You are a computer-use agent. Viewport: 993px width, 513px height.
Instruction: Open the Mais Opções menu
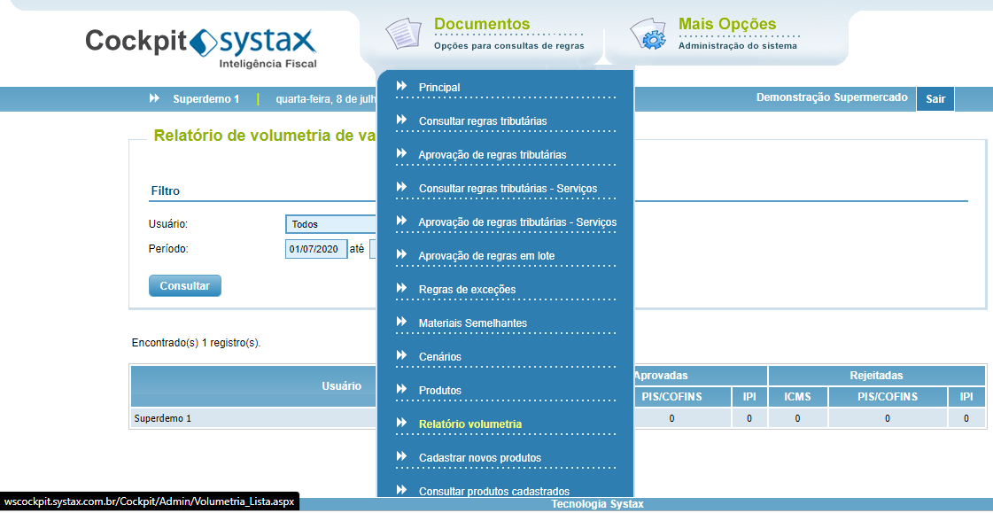727,24
